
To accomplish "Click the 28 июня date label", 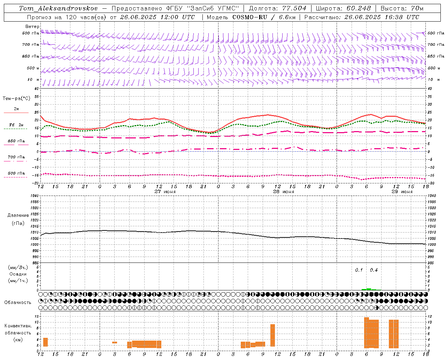I will point(284,192).
